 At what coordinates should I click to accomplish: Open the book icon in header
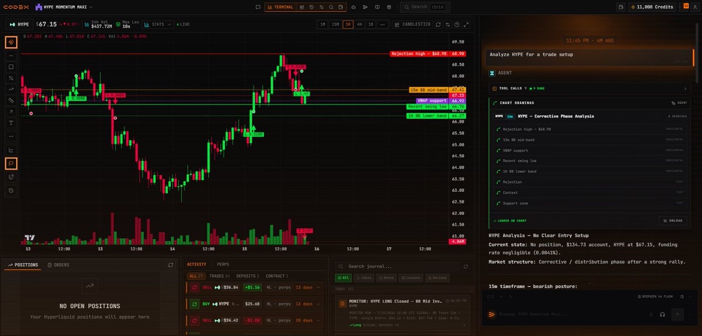tap(376, 7)
